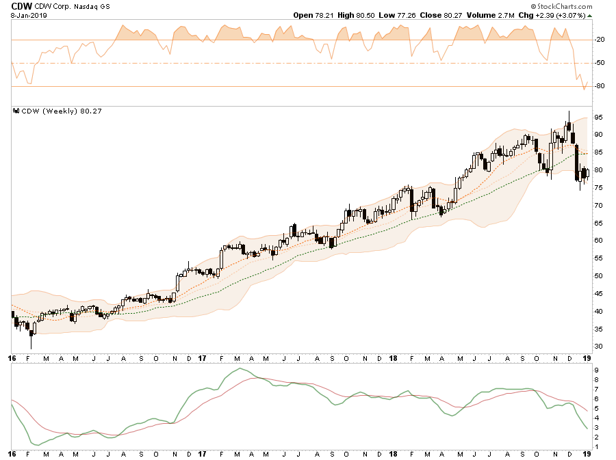This screenshot has width=616, height=460.
Task: Select the 'CDW Corp. Nasdaq GS' company label
Action: click(x=73, y=7)
